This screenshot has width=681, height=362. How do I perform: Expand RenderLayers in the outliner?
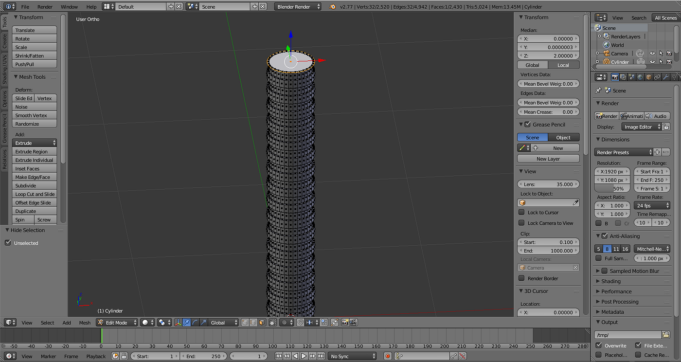[x=599, y=36]
